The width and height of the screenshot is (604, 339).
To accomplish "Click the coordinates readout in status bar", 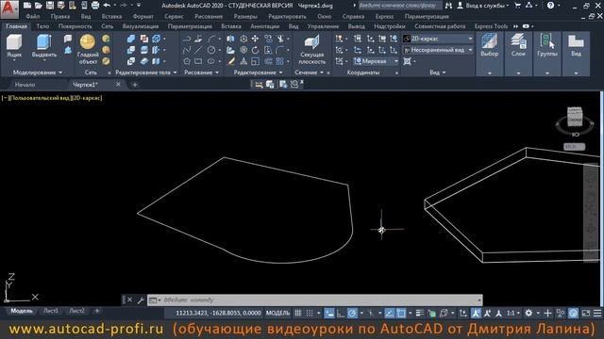I will (x=218, y=314).
